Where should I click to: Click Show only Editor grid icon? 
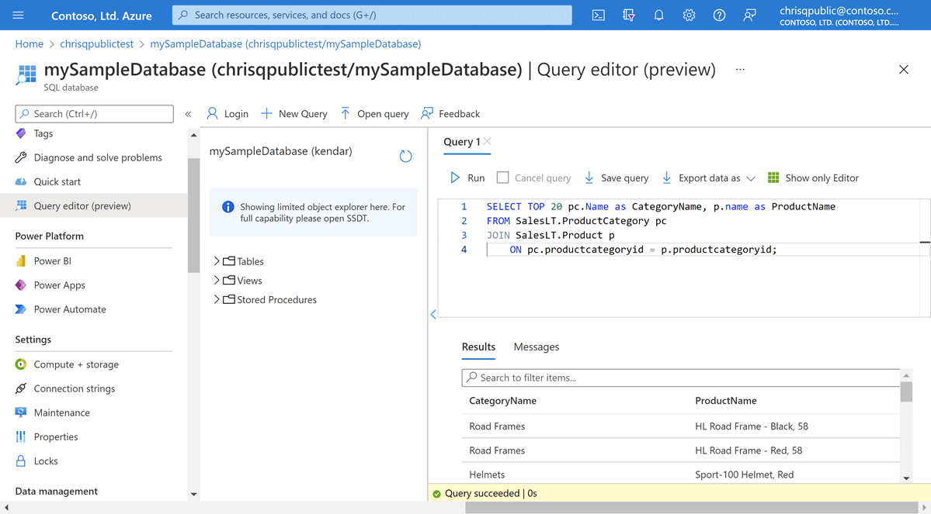coord(773,178)
